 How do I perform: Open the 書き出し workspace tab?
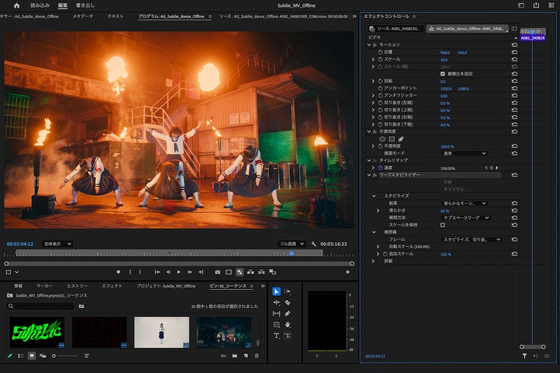click(85, 5)
